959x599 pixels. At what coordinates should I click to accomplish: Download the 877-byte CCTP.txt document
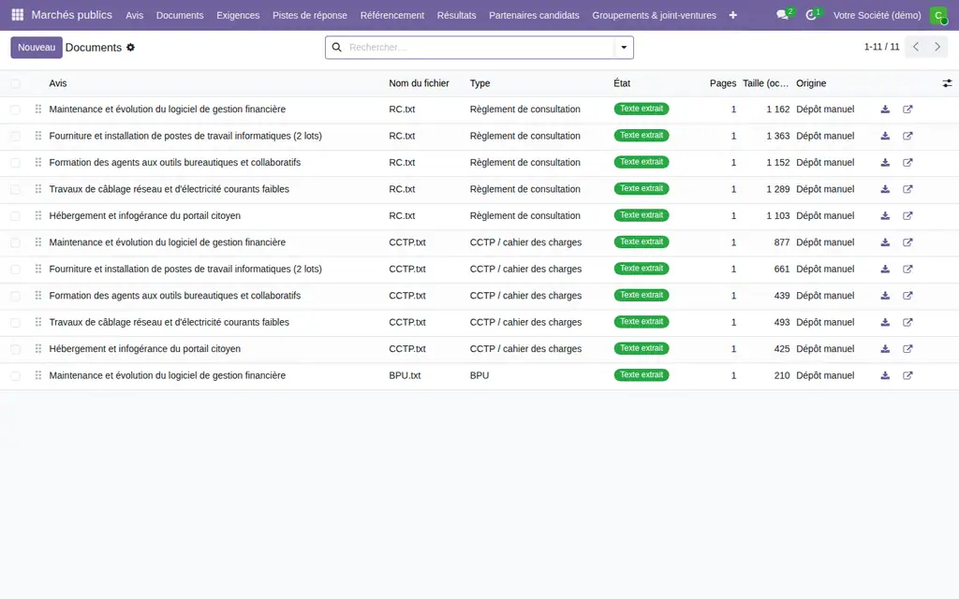click(x=885, y=242)
